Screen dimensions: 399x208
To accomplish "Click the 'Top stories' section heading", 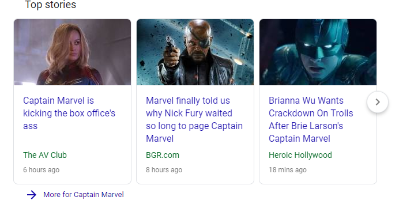I will click(x=50, y=5).
